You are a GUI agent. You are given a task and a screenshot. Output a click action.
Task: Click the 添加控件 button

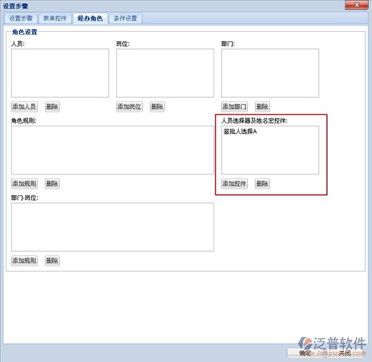[234, 184]
